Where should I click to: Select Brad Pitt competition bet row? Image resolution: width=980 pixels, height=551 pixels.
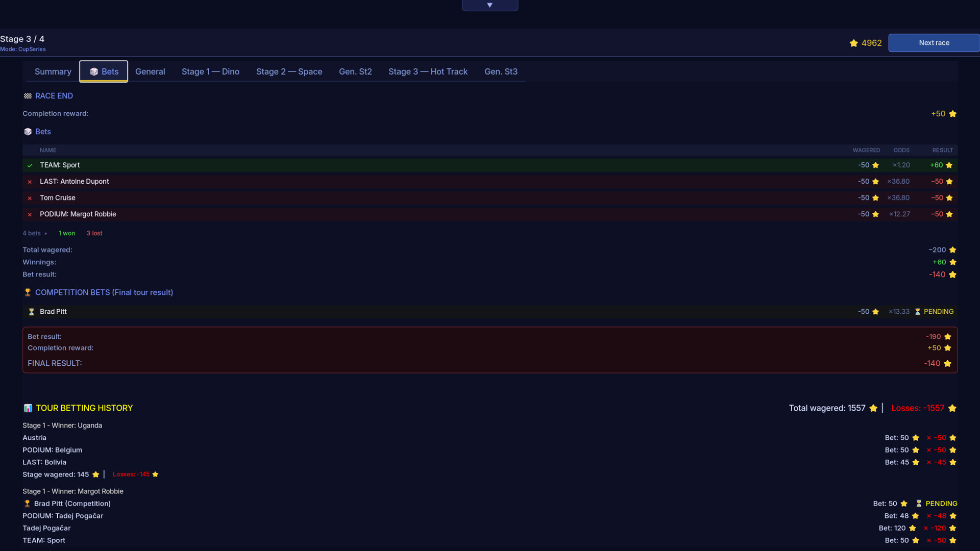point(490,312)
